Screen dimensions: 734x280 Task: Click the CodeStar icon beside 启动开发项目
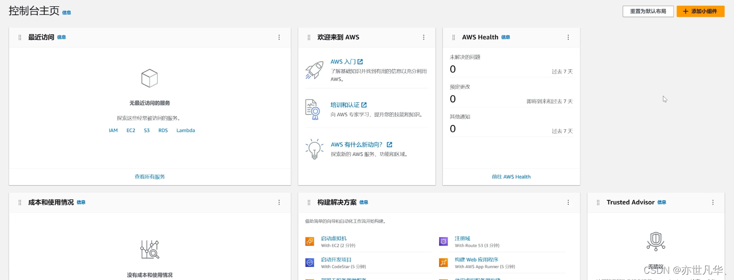click(309, 263)
